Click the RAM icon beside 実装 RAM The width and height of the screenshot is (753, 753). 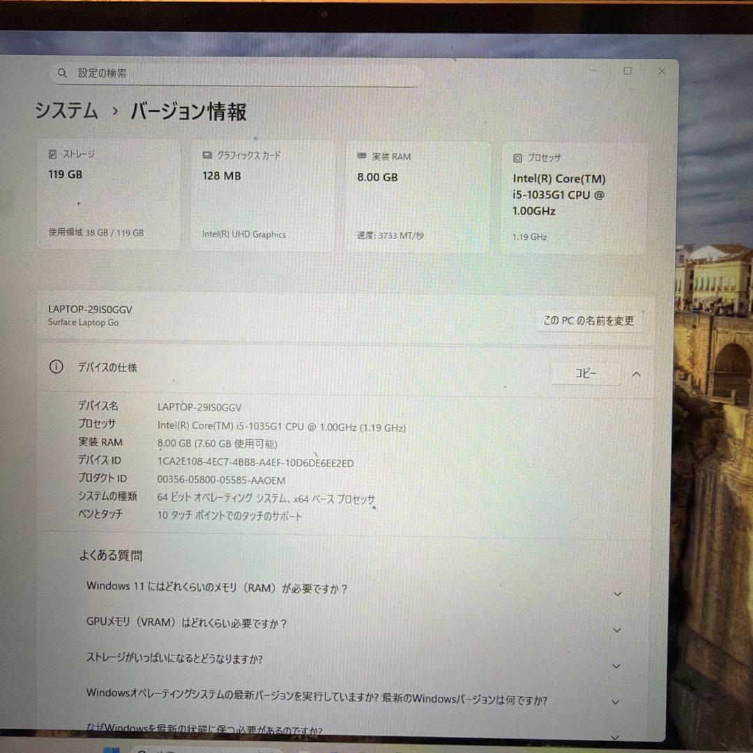[x=360, y=156]
